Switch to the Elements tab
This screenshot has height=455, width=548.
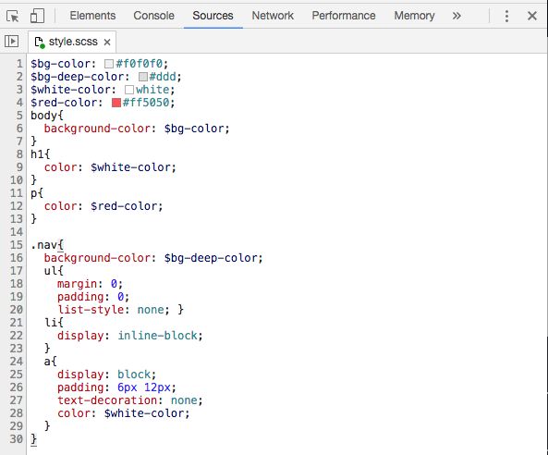point(92,16)
